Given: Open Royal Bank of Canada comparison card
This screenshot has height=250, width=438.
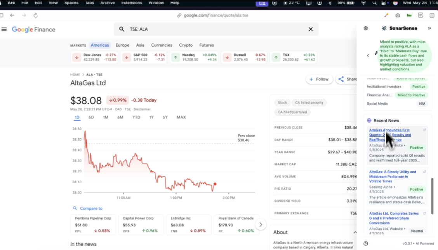Looking at the screenshot, I should [x=236, y=225].
